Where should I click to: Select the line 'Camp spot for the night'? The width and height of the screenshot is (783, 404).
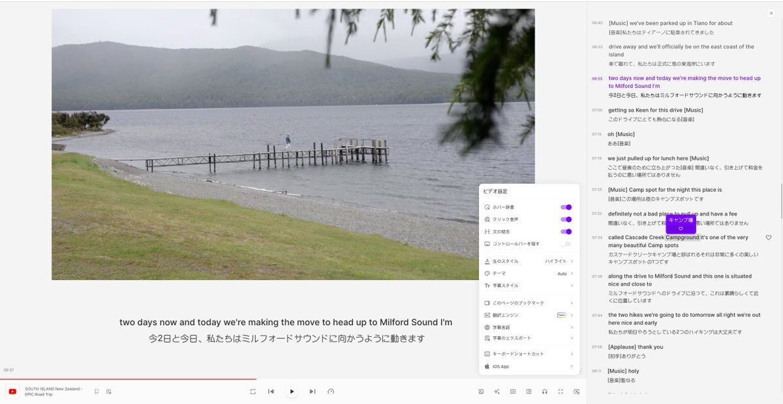point(665,190)
